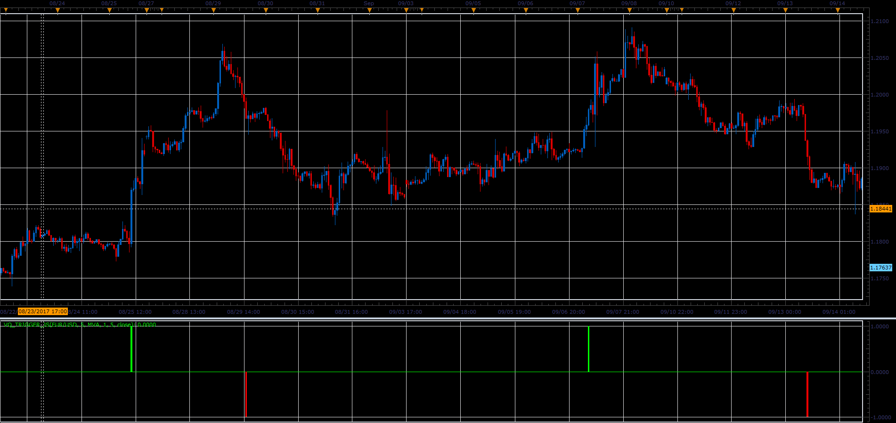Click the 08/30 15:00 time axis label

[298, 312]
